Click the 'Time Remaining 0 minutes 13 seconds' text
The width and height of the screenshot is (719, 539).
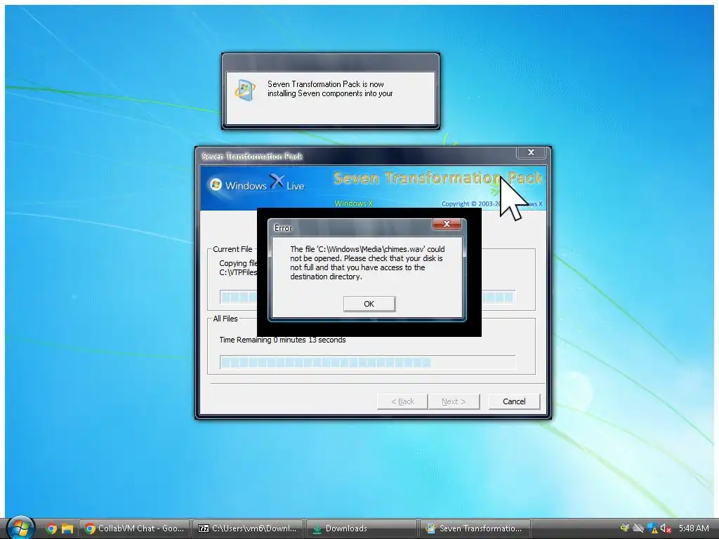click(x=282, y=340)
